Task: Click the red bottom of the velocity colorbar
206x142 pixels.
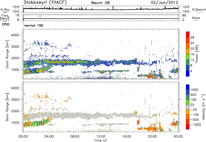Action: [x=188, y=127]
